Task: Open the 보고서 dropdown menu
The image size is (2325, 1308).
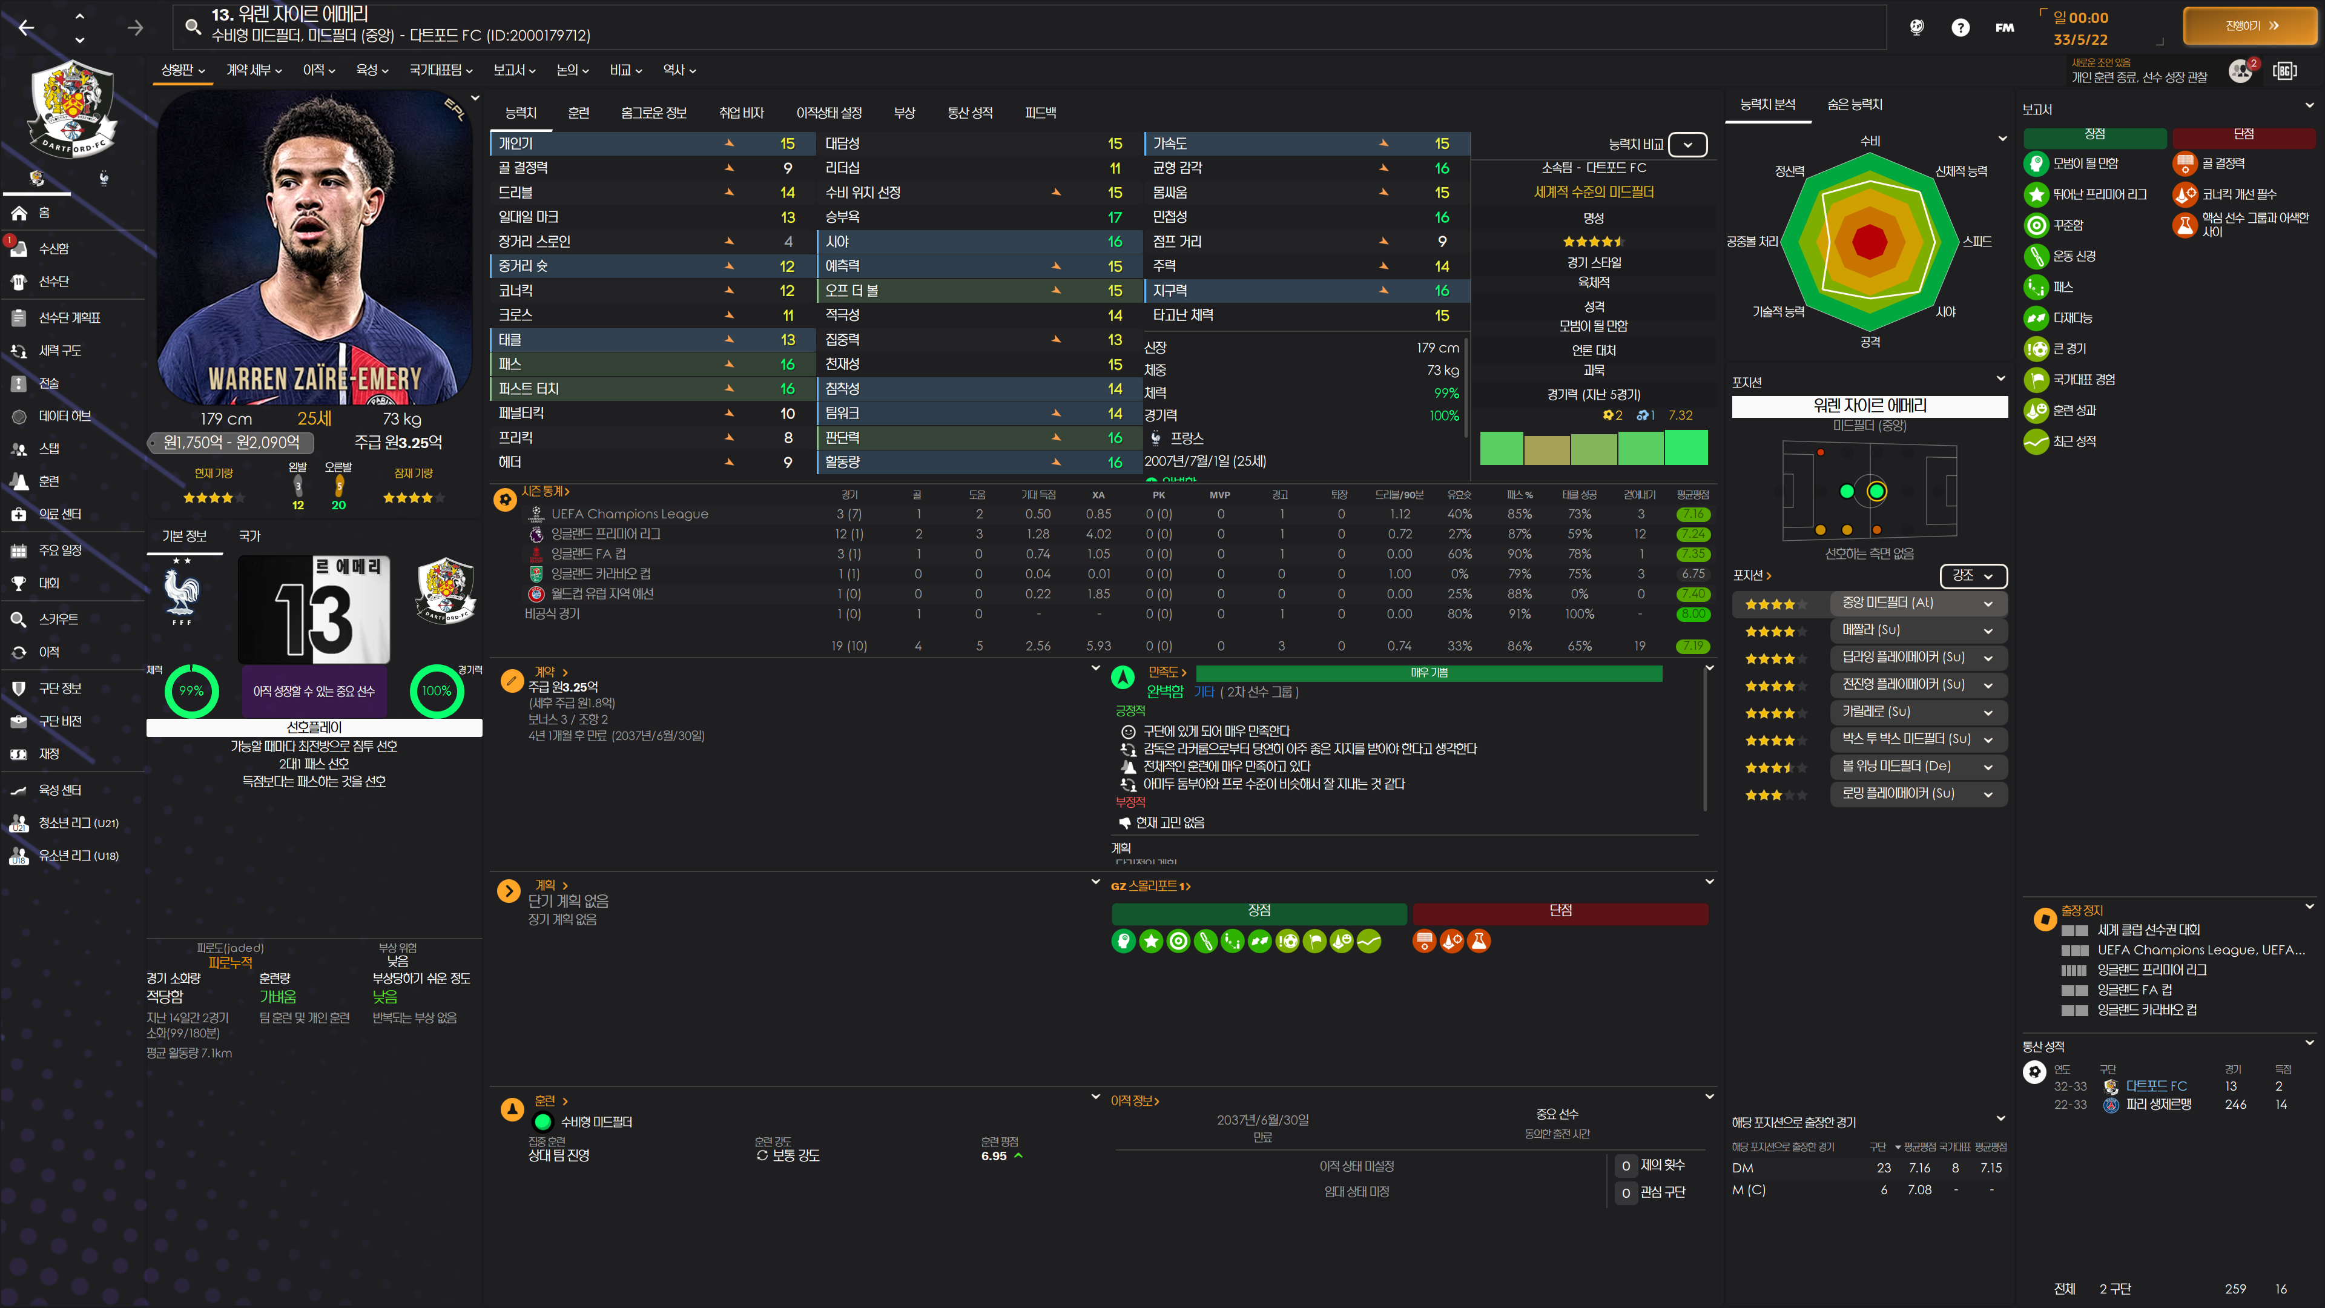Action: tap(515, 70)
